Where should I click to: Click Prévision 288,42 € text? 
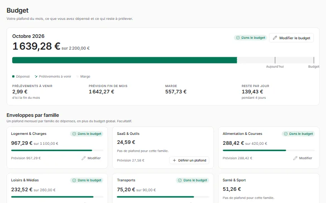pos(237,158)
